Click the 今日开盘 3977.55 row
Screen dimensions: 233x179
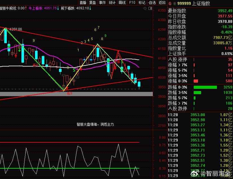point(200,16)
